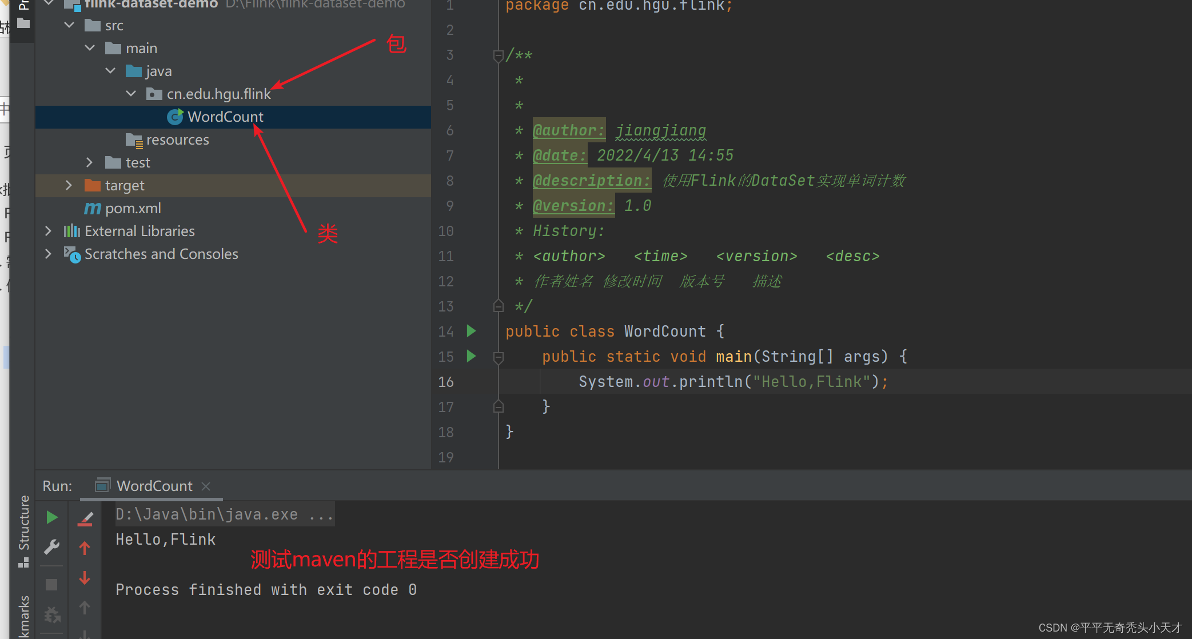Click the red down arrow in console toolbar

click(85, 578)
